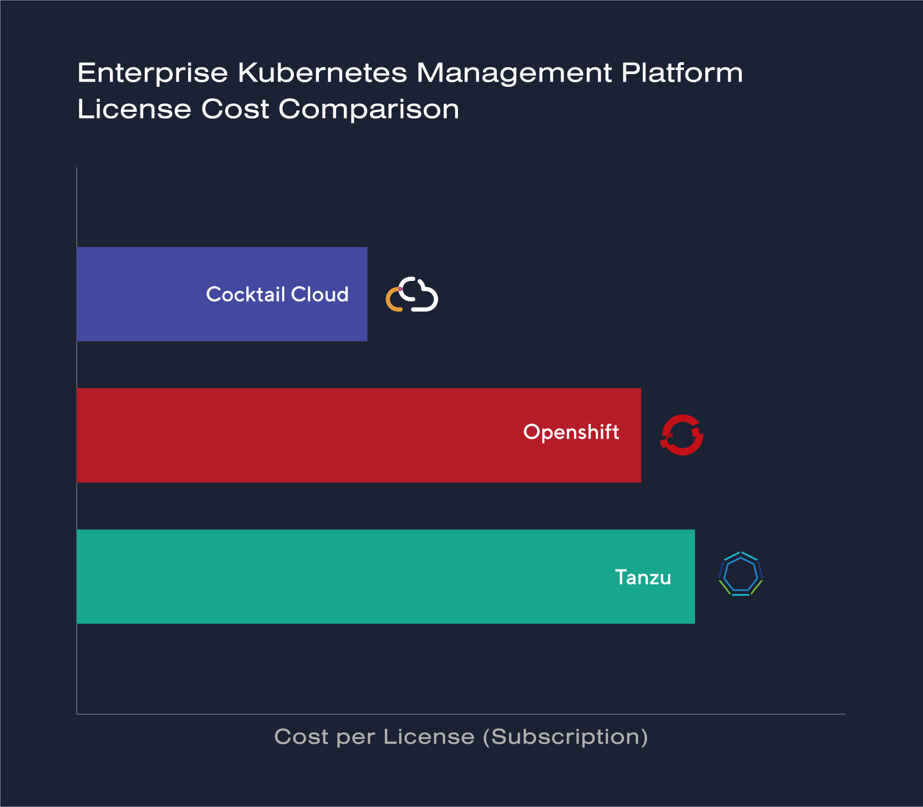Click the word "Kubernetes" in the chart title
Viewport: 923px width, 807px height.
click(322, 73)
